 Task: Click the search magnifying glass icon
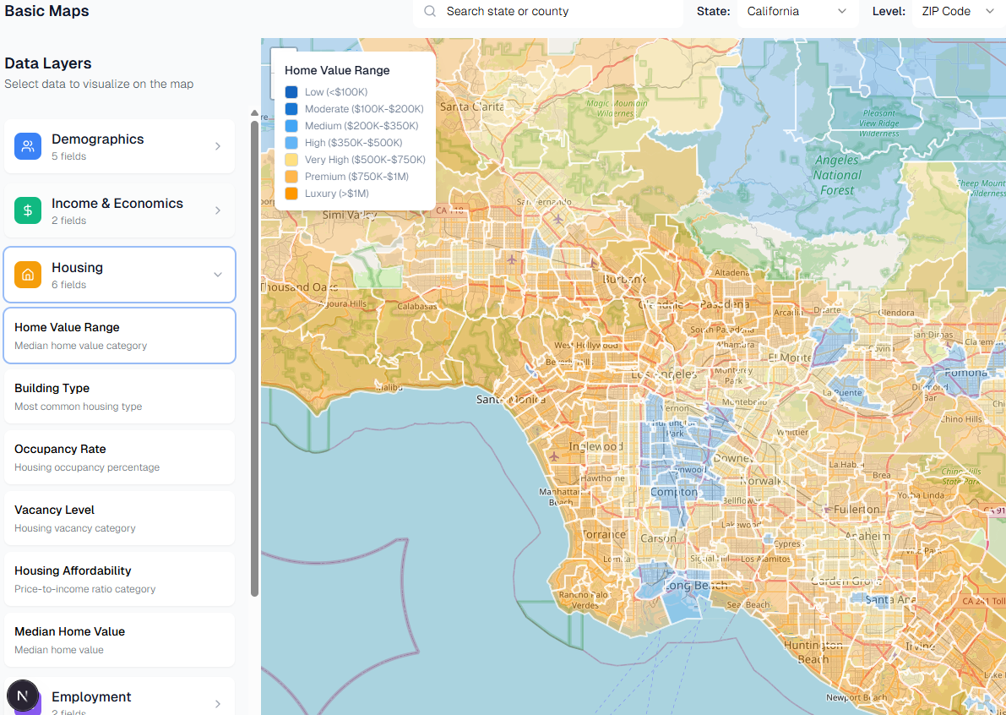[429, 12]
